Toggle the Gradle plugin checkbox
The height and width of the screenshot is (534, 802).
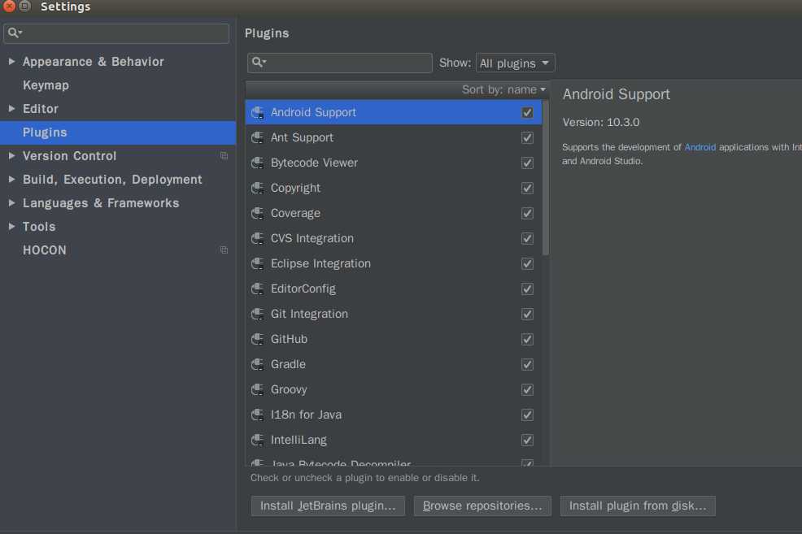point(527,364)
